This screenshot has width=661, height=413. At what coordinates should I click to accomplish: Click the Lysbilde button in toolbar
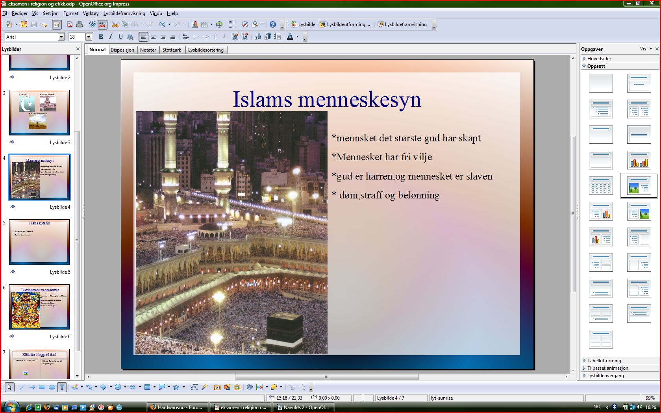(303, 24)
